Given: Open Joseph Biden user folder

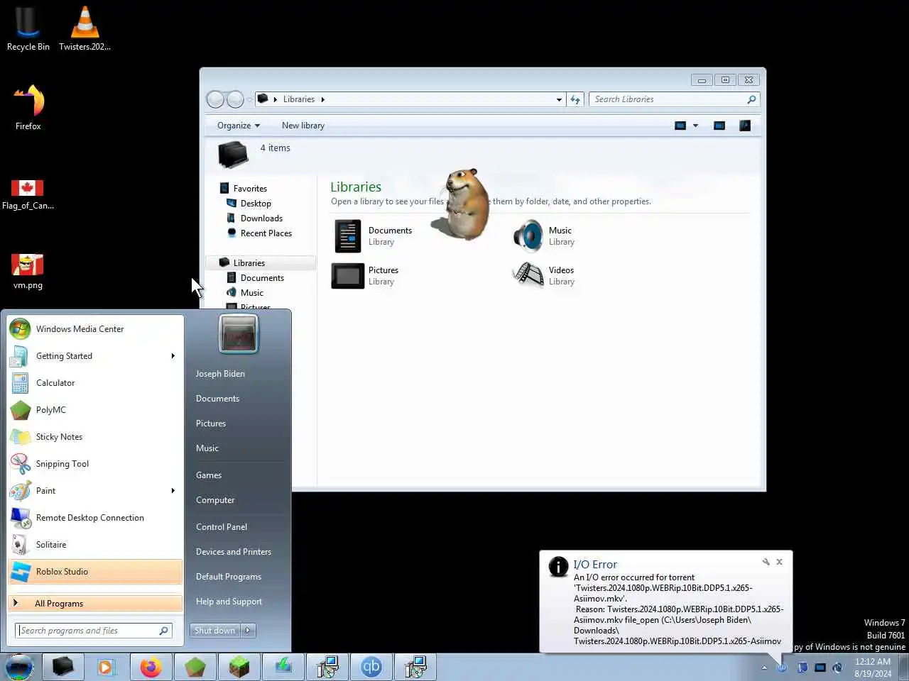Looking at the screenshot, I should 220,374.
